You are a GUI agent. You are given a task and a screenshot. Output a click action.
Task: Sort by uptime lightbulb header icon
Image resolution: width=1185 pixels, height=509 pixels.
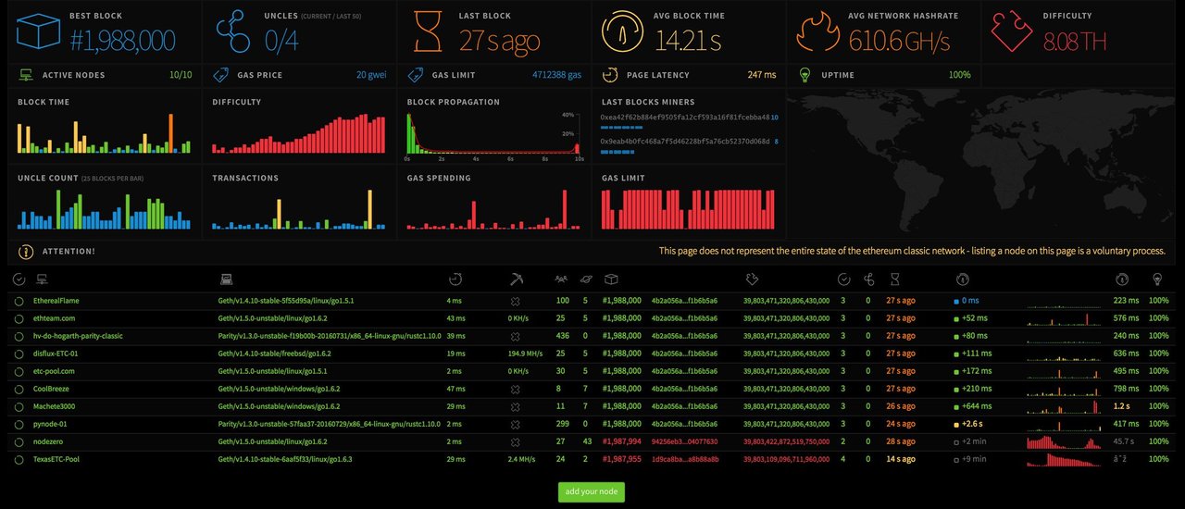pyautogui.click(x=1156, y=279)
